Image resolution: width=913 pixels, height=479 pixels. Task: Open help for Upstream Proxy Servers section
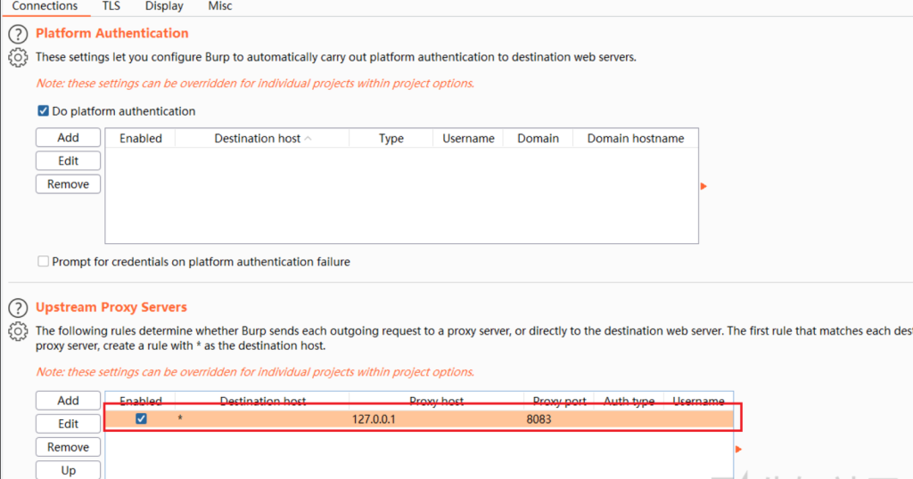pos(17,308)
